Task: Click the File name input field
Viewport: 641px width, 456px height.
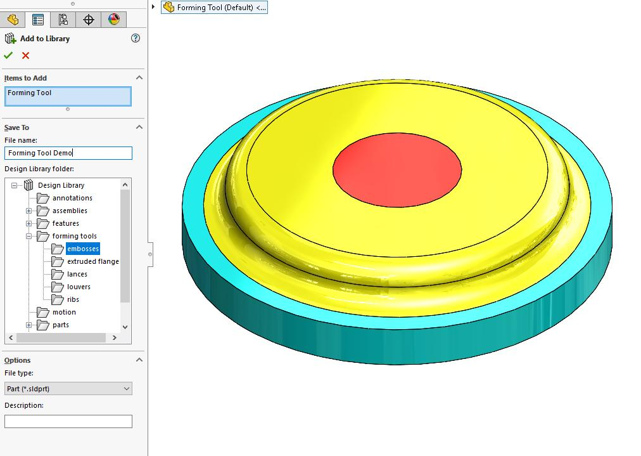Action: tap(68, 153)
